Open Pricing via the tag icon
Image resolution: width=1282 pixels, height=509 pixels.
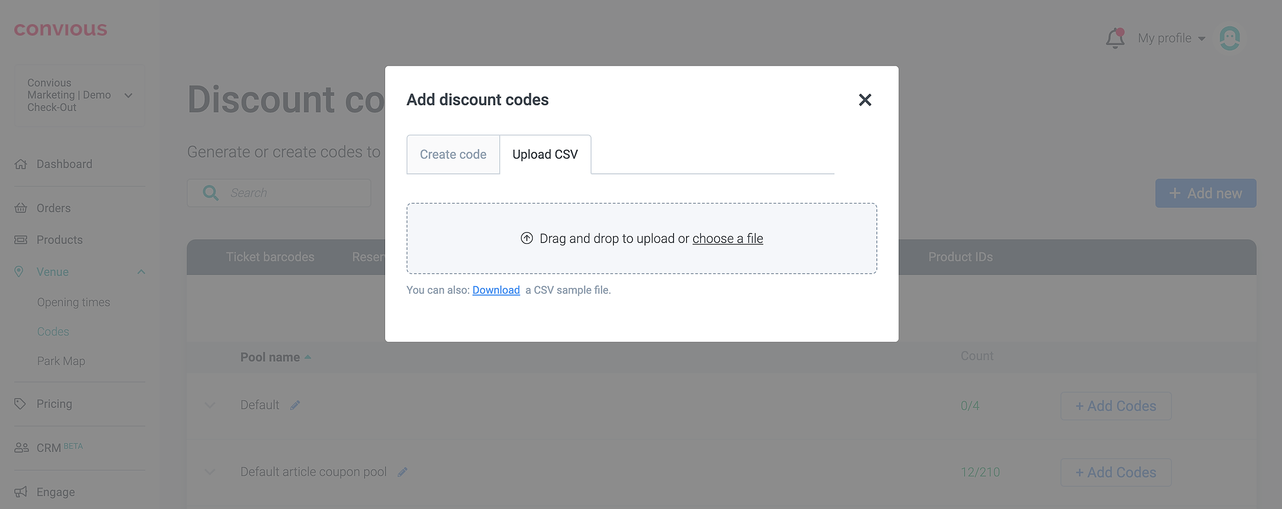pyautogui.click(x=20, y=404)
